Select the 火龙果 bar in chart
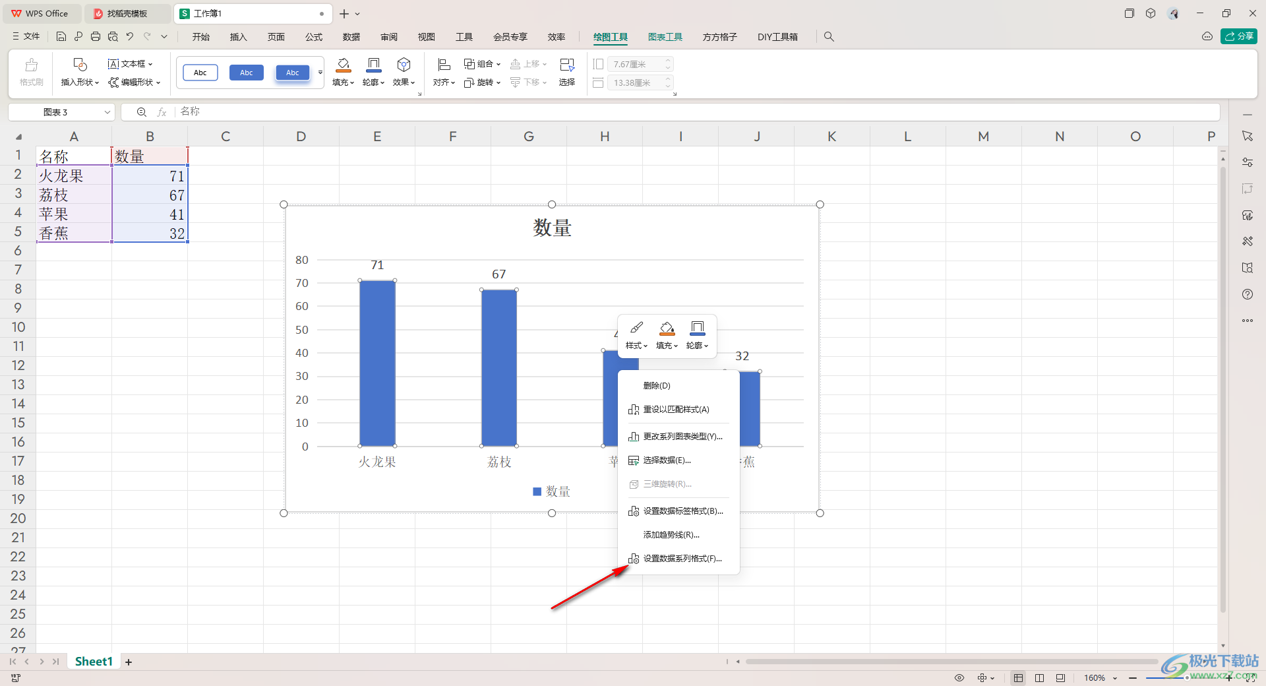 click(x=377, y=363)
